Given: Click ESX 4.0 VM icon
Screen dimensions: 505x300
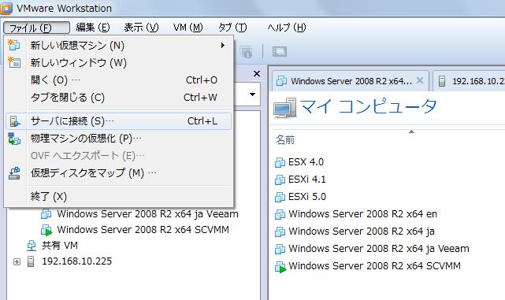Looking at the screenshot, I should 280,162.
